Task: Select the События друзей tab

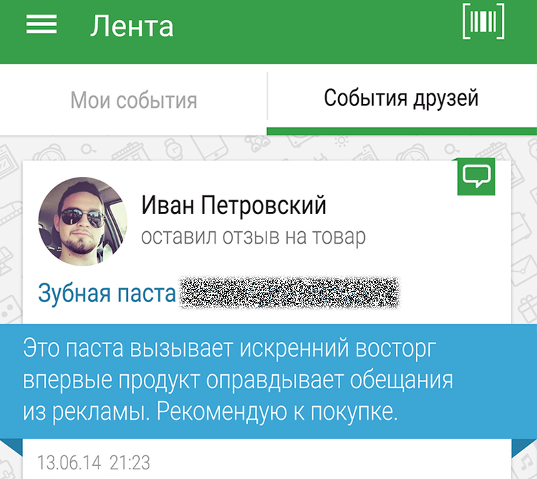Action: tap(401, 98)
